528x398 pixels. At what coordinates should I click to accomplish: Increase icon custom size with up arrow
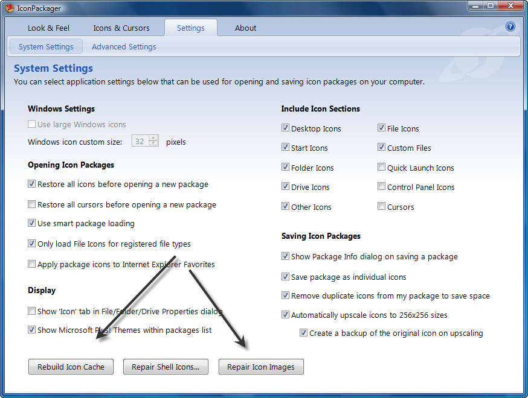coord(153,138)
